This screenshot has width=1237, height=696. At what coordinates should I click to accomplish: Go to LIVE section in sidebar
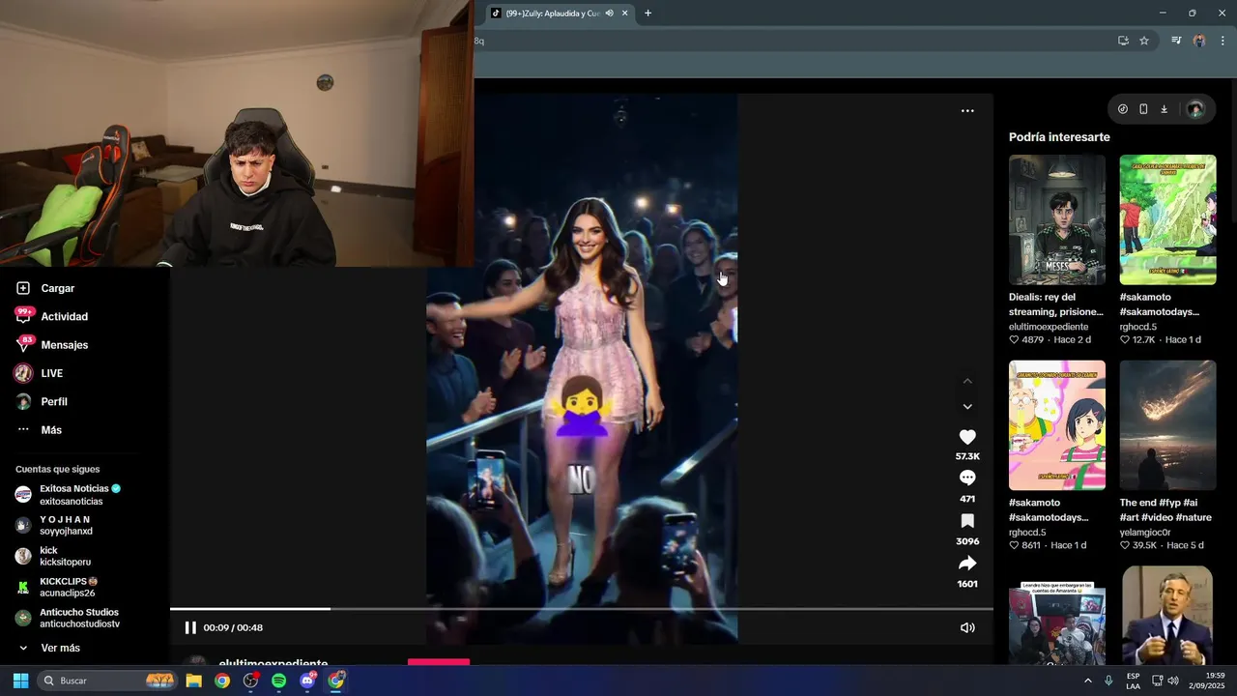40,373
